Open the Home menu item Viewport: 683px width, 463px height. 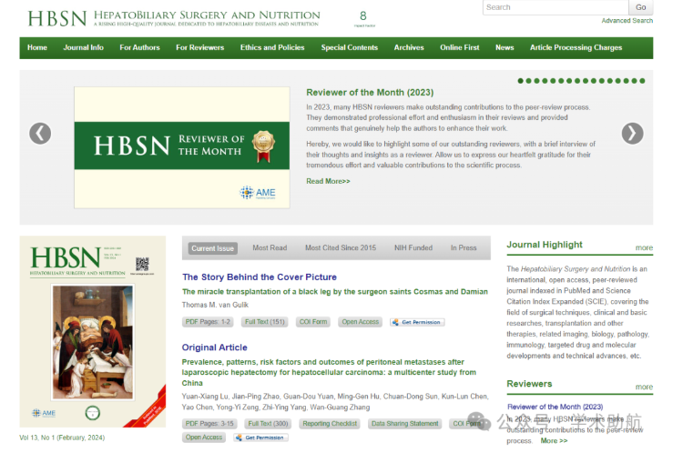pyautogui.click(x=37, y=47)
